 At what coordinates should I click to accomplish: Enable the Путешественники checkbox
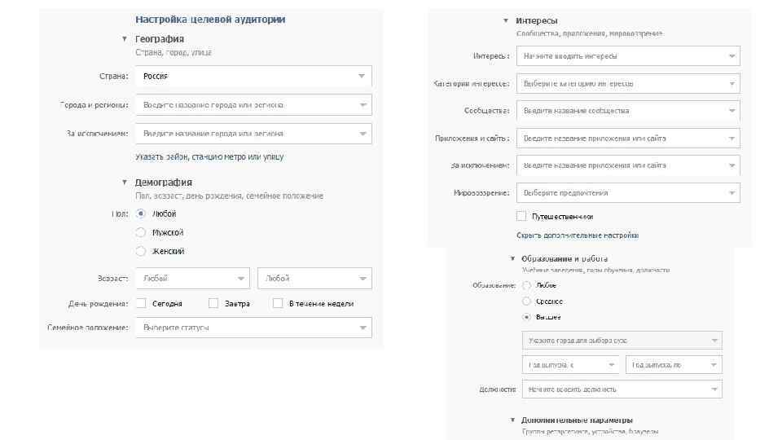pyautogui.click(x=521, y=217)
